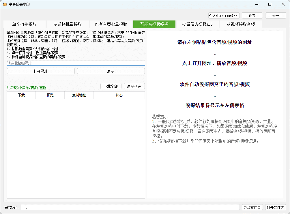Image resolution: width=290 pixels, height=214 pixels.
Task: Click the 关于 about button
Action: pyautogui.click(x=276, y=15)
